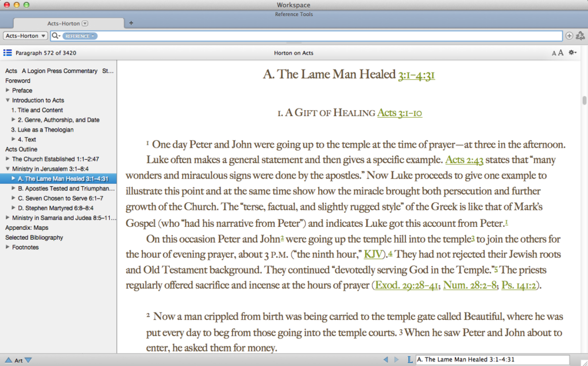588x366 pixels.
Task: Click the text size AA icon
Action: tap(557, 53)
